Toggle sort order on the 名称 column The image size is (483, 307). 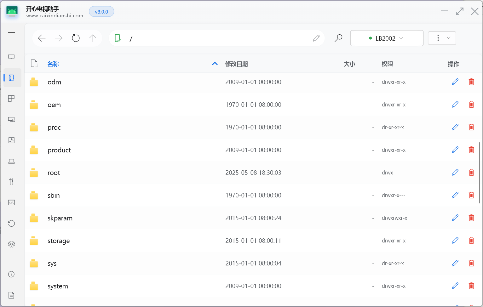(53, 64)
